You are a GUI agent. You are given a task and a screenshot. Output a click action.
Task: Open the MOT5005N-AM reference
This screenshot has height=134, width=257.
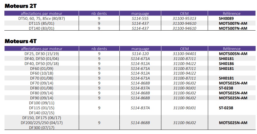pos(233,54)
